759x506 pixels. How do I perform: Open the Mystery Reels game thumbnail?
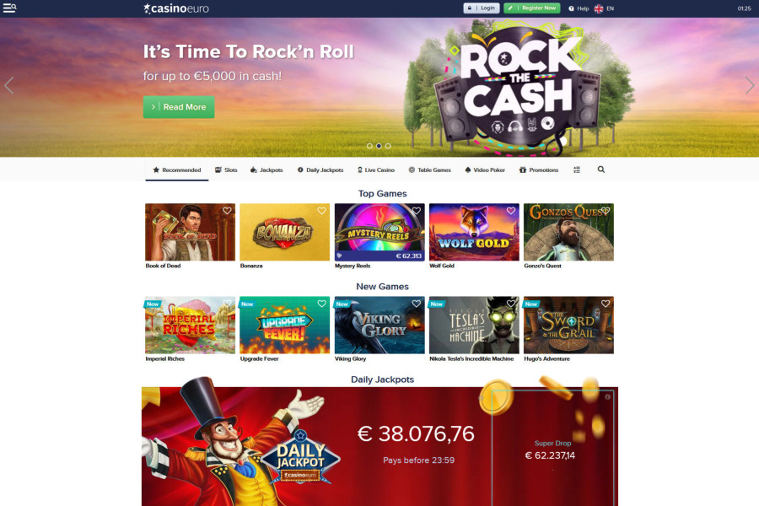pos(379,232)
